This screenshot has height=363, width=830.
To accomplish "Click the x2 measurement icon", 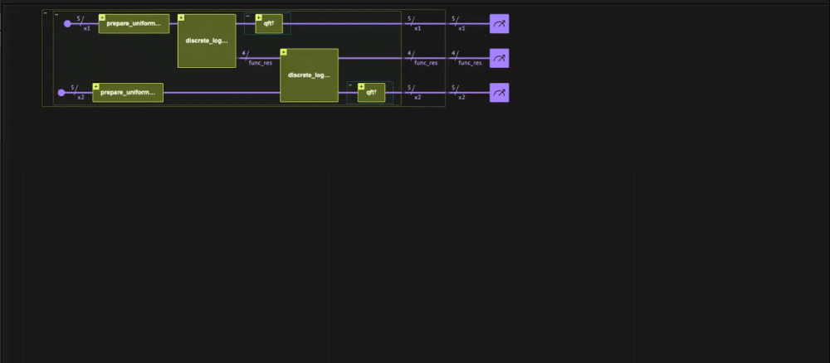I will click(499, 93).
